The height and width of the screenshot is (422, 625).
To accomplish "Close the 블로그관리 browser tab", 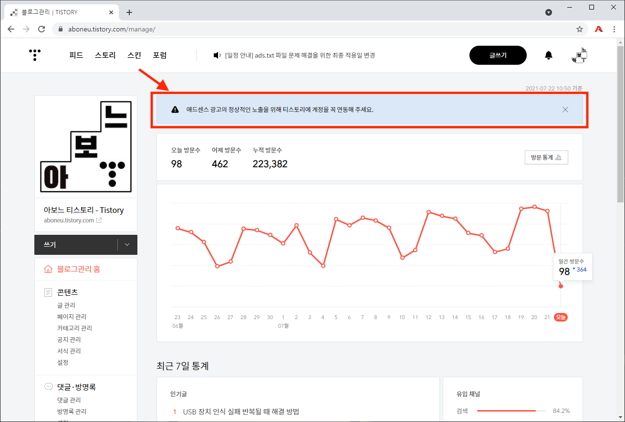I will coord(111,12).
